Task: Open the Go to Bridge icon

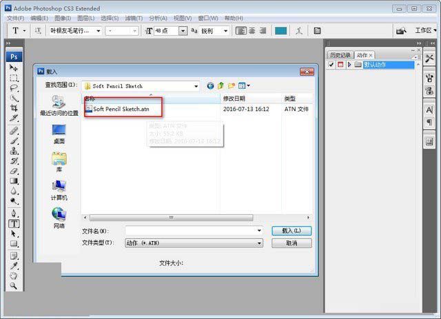Action: (401, 30)
